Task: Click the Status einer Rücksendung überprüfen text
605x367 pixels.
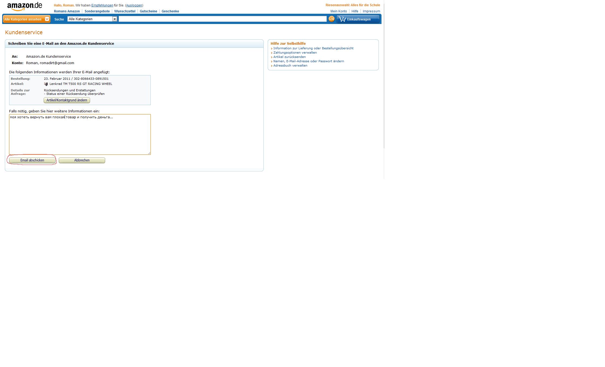Action: 75,94
